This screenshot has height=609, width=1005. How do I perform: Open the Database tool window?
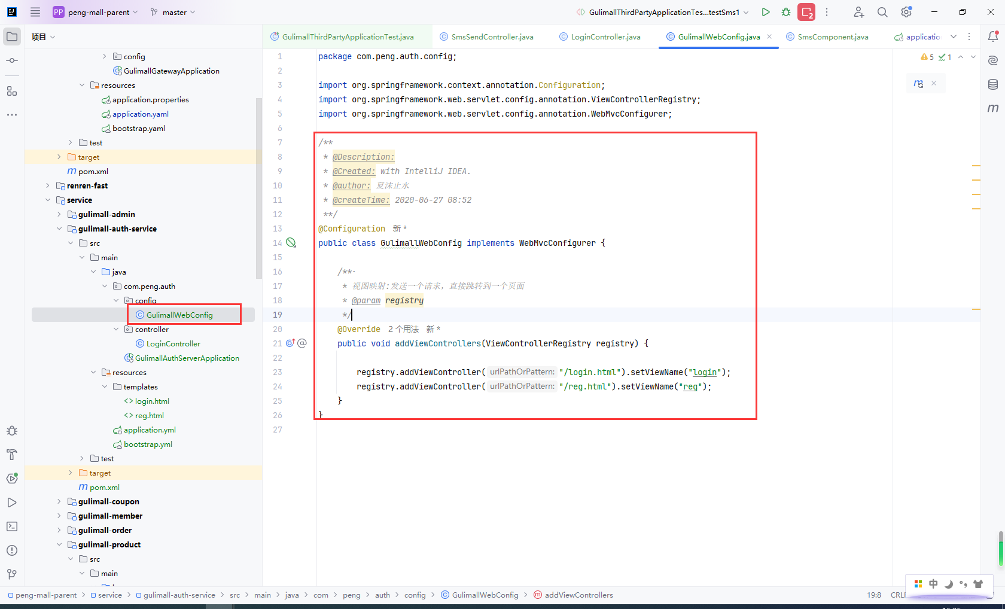click(x=993, y=84)
